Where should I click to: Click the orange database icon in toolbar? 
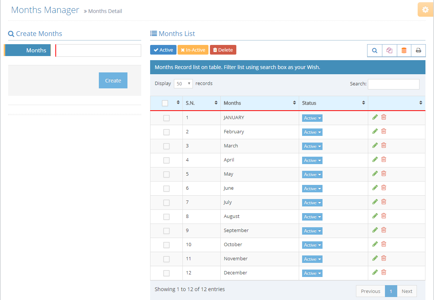404,50
